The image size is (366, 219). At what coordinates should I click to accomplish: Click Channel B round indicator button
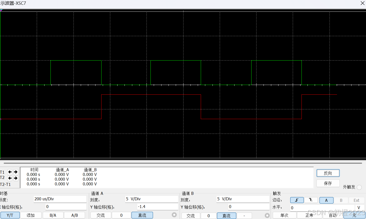(x=267, y=216)
